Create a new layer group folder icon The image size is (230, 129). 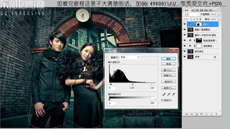[206, 114]
